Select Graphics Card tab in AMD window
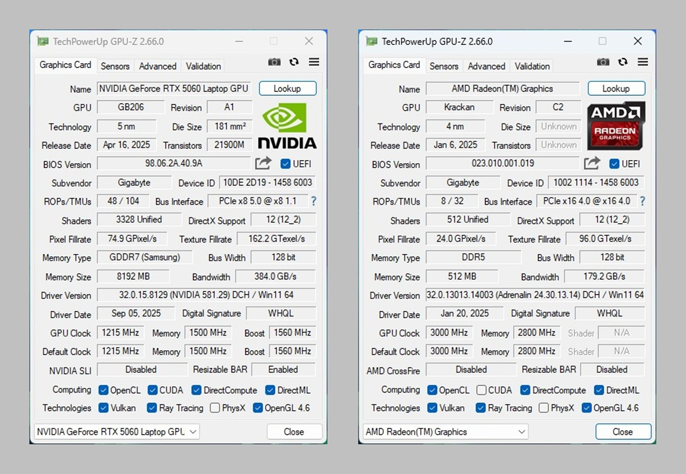 (x=394, y=65)
